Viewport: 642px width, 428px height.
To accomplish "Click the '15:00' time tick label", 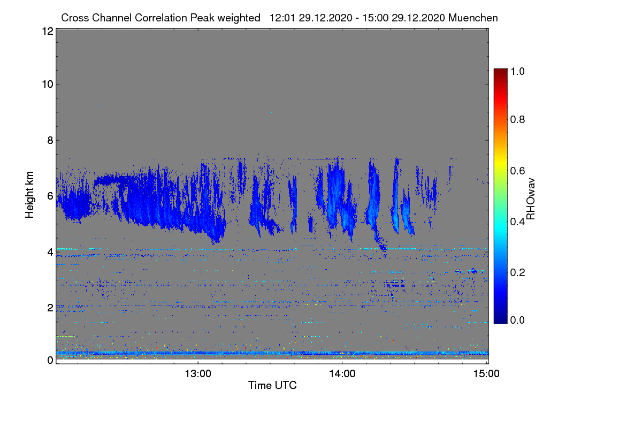I will point(487,374).
